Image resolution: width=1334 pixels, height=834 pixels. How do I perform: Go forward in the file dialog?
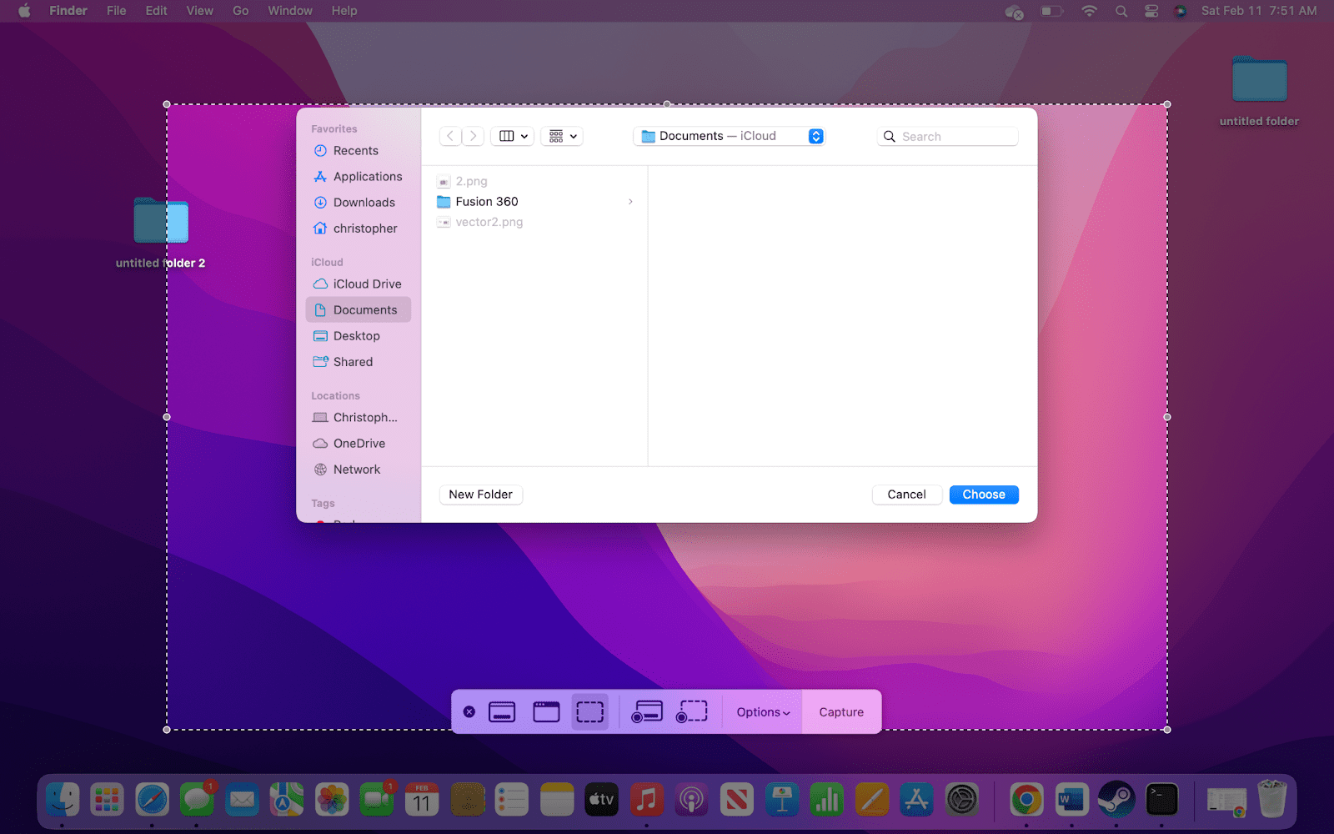pyautogui.click(x=473, y=136)
